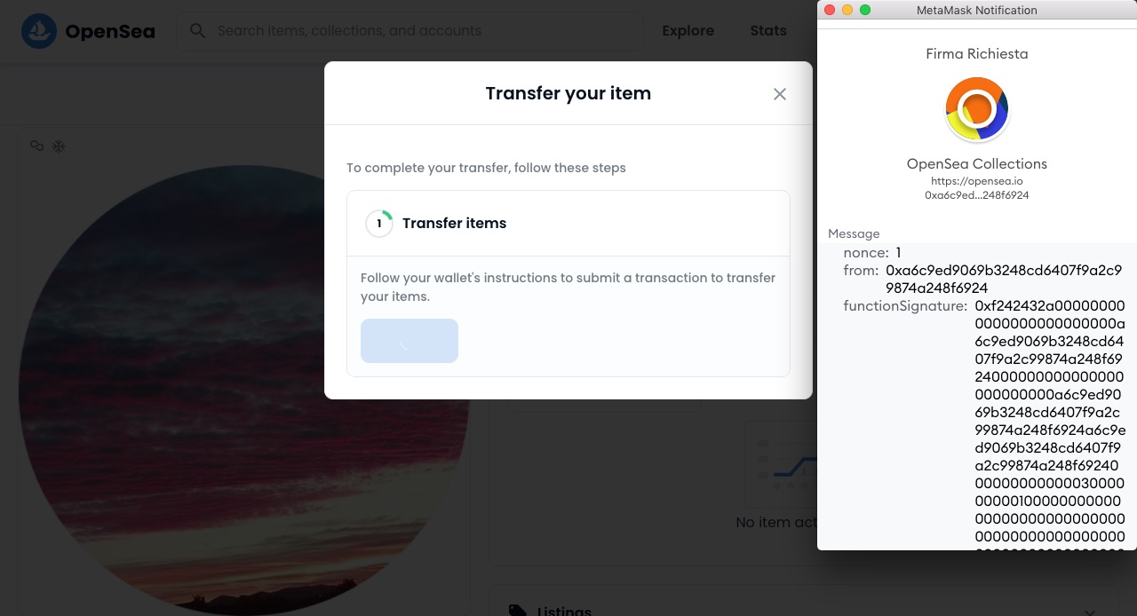Close the Transfer your item dialog
Screen dimensions: 1137x616
(x=780, y=94)
